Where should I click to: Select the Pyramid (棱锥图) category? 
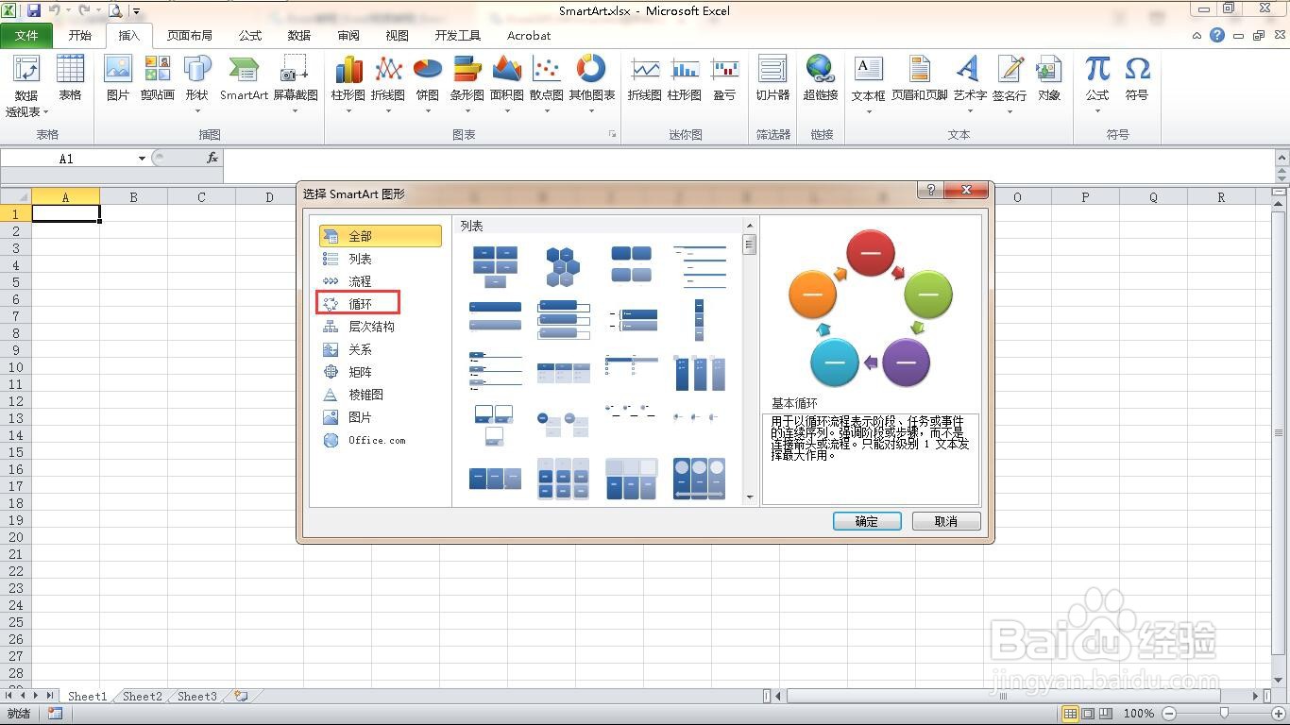[381, 395]
